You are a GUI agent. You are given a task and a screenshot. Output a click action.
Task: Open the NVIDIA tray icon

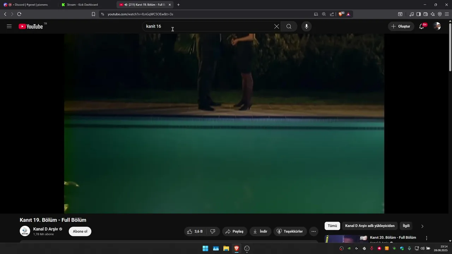(349, 248)
